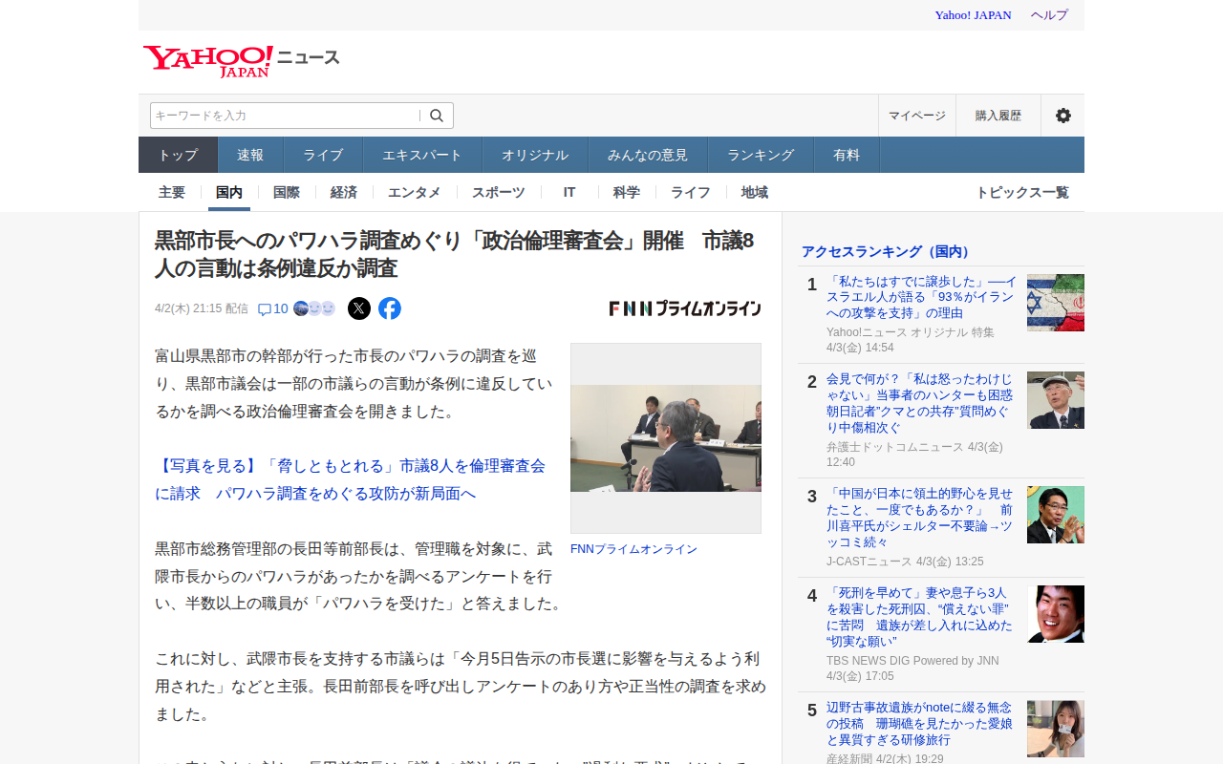Select the 速報 navigation tab
This screenshot has height=764, width=1223.
tap(250, 155)
